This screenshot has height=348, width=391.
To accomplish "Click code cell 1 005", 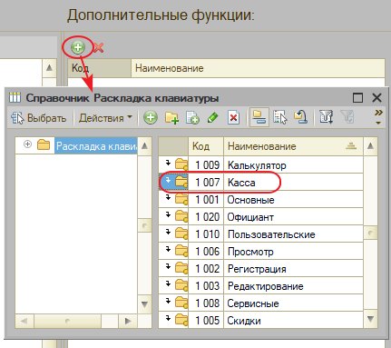I will point(207,321).
